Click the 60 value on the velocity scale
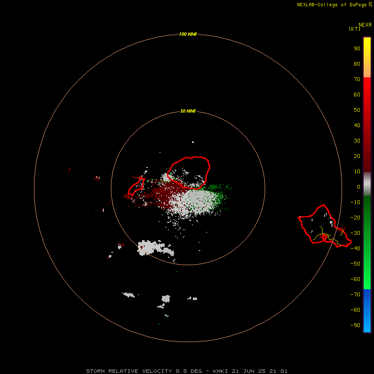The width and height of the screenshot is (374, 374). coord(357,95)
